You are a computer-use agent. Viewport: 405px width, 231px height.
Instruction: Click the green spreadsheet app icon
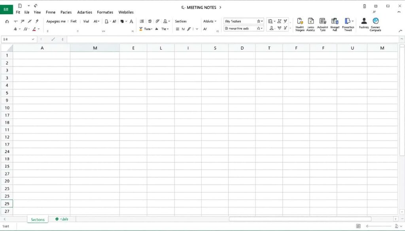click(6, 9)
